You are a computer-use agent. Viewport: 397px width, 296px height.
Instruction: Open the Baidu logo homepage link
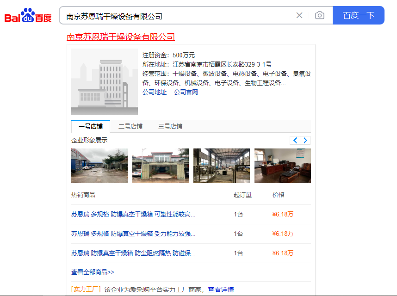coord(28,15)
